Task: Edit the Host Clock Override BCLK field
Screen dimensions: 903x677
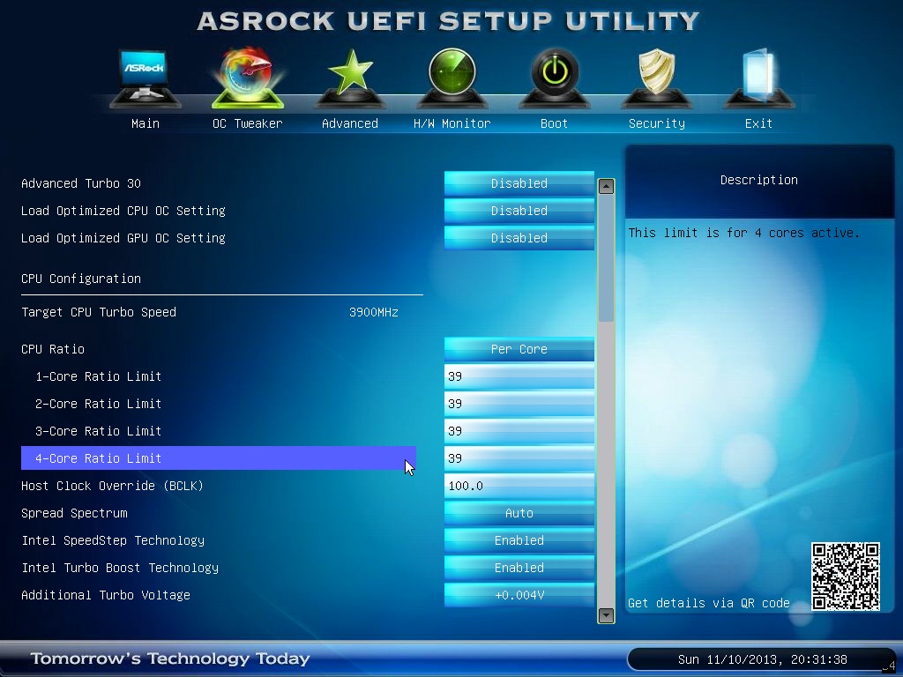Action: (x=519, y=486)
